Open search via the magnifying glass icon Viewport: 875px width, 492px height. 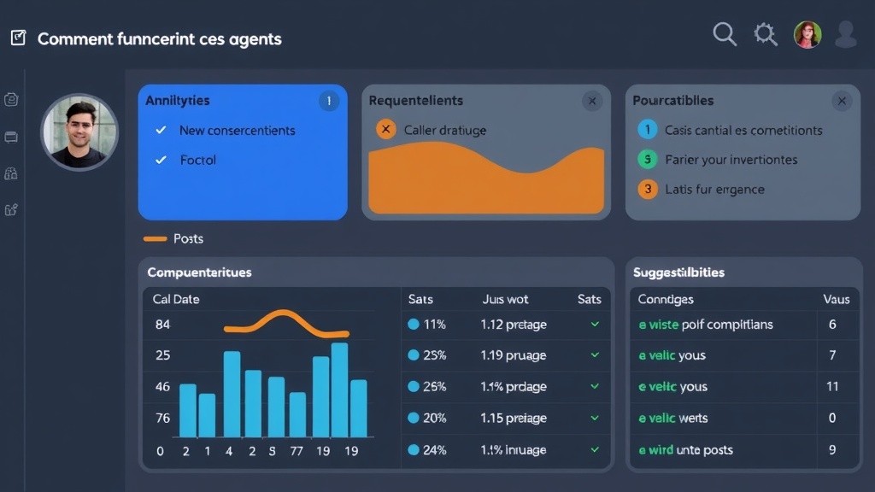click(x=724, y=34)
